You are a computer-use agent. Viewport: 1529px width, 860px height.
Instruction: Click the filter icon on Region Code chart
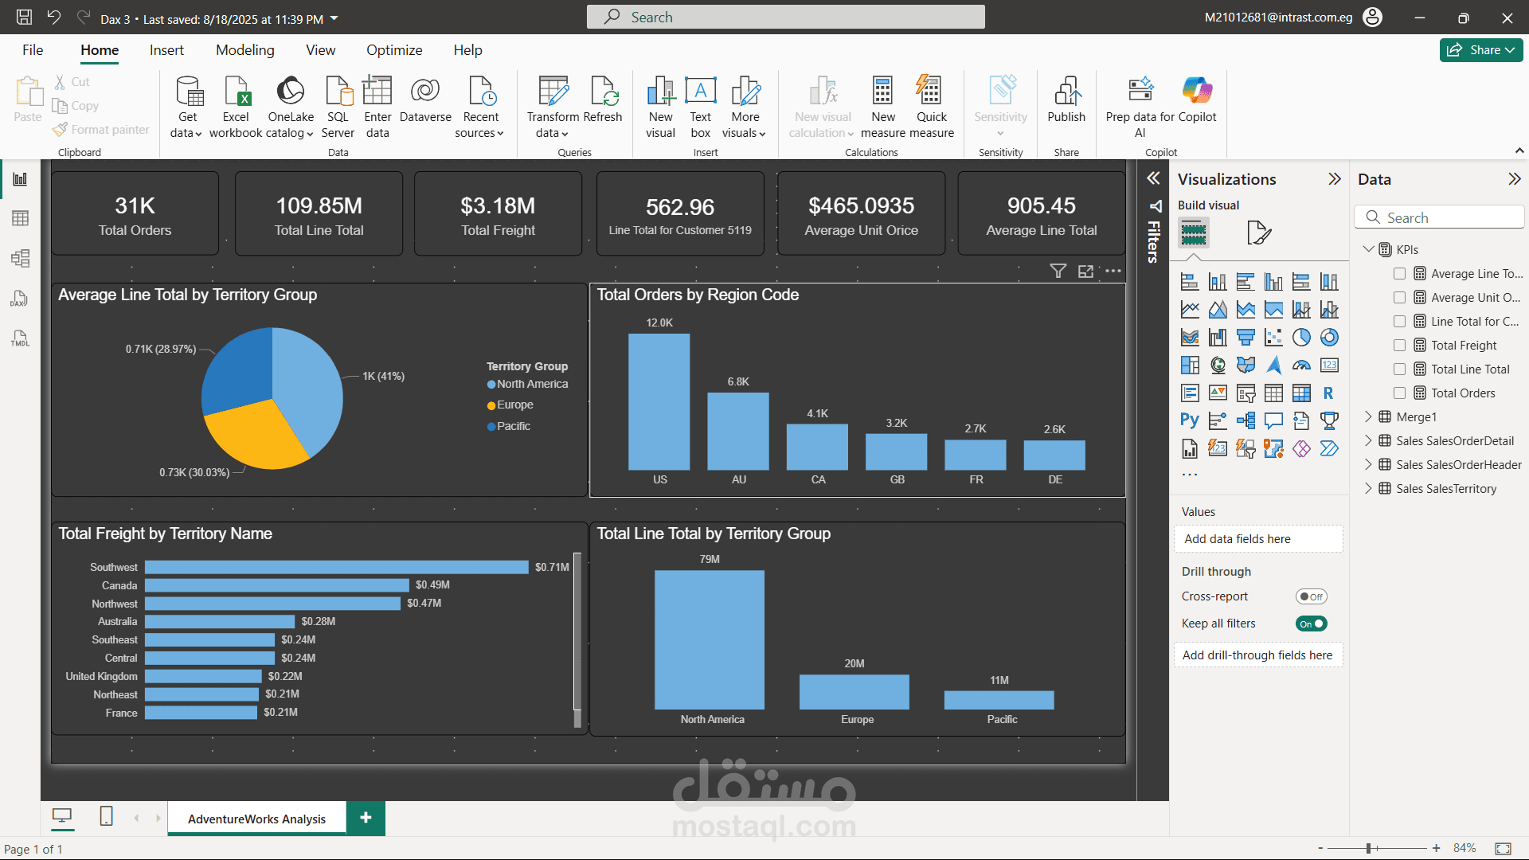pos(1058,272)
